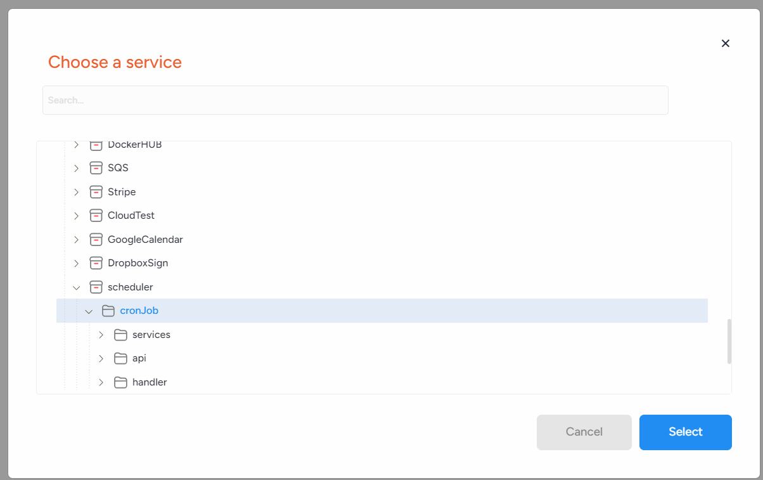
Task: Expand the api folder
Action: 101,358
